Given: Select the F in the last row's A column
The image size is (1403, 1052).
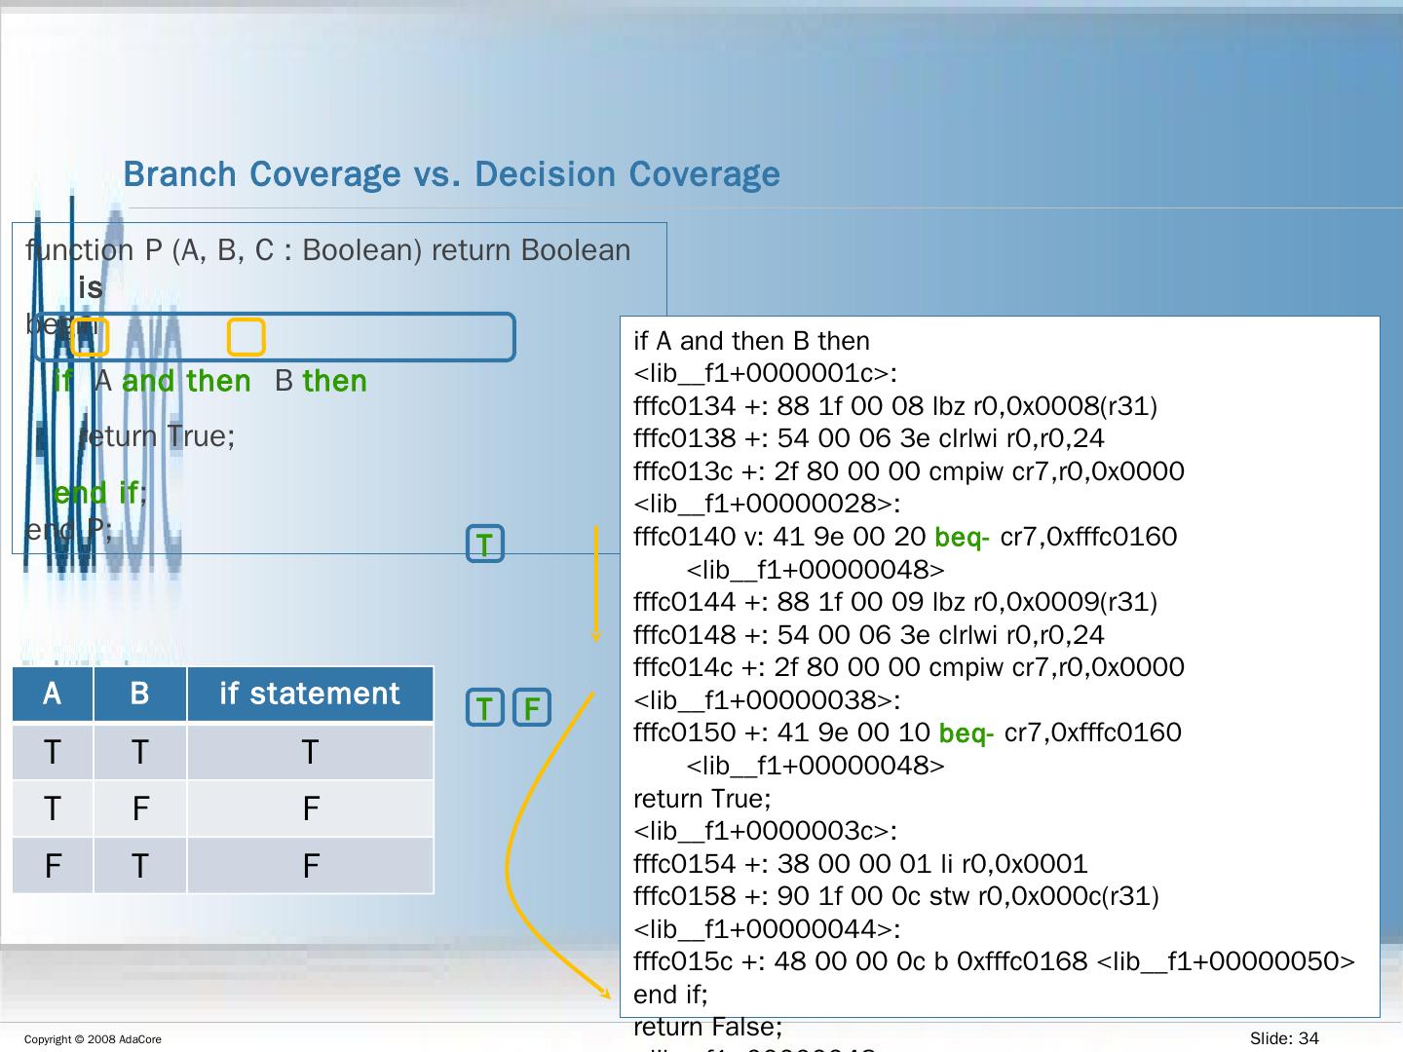Looking at the screenshot, I should pos(53,865).
